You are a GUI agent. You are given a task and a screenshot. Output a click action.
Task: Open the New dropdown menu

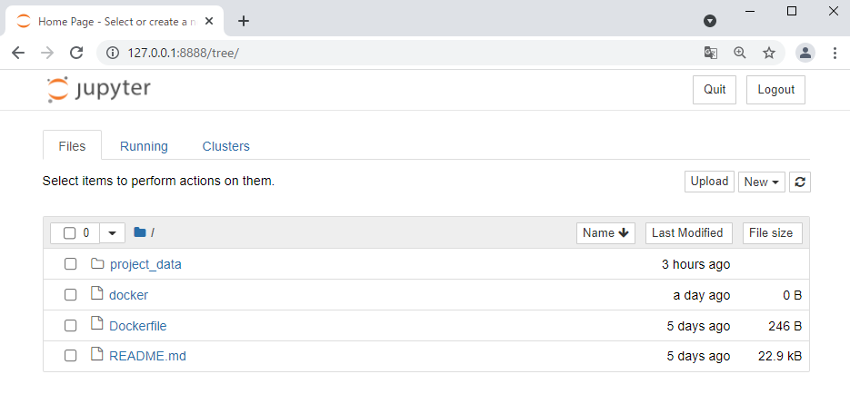pyautogui.click(x=762, y=182)
